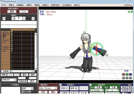Click the range start frame input field
Image resolution: width=134 pixels, height=97 pixels.
pos(22,78)
